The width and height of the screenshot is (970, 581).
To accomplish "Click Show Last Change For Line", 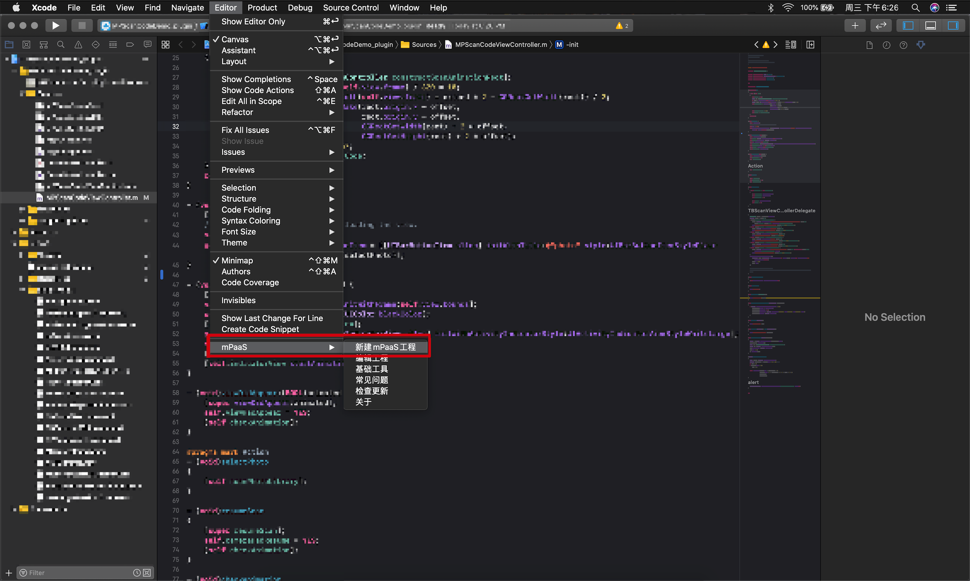I will click(x=276, y=318).
